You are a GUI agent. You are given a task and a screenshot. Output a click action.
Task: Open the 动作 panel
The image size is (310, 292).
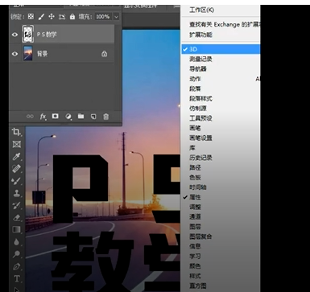(x=221, y=79)
